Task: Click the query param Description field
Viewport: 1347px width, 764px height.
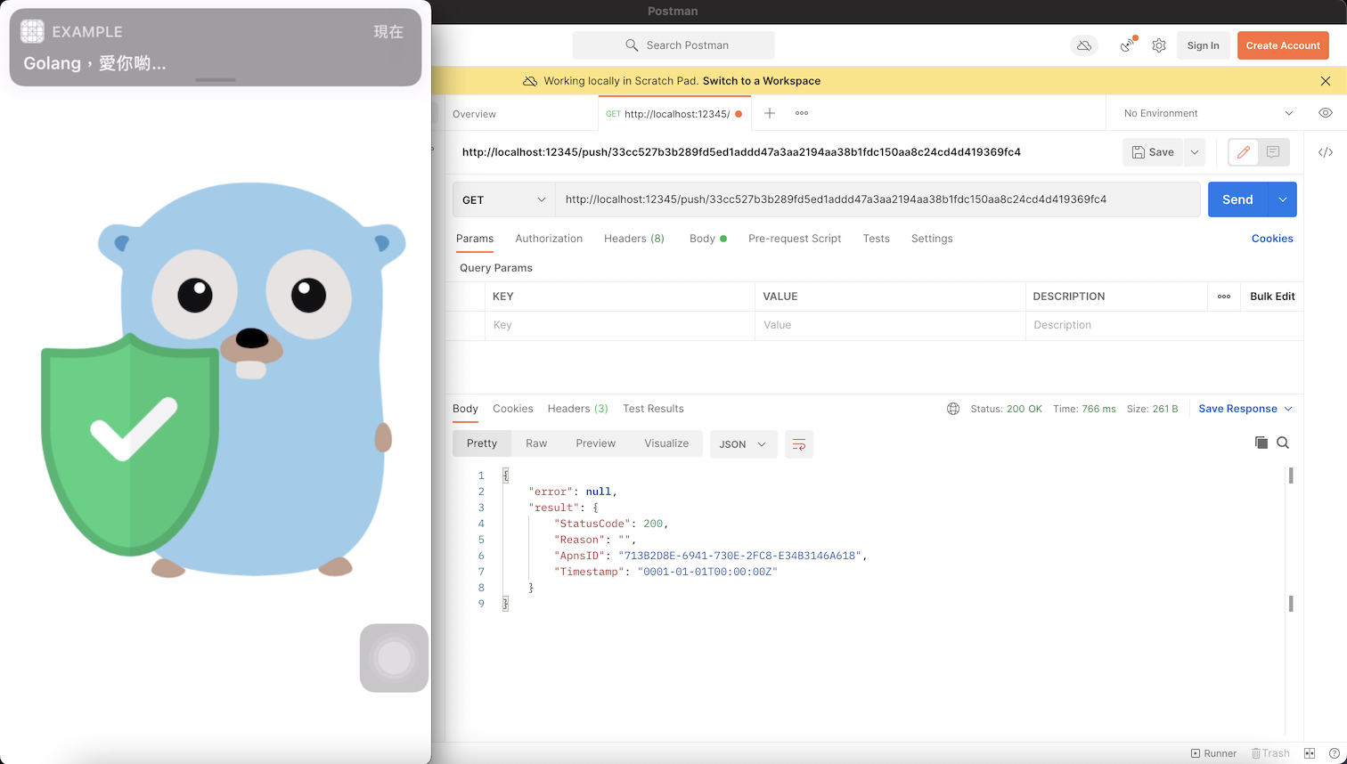Action: 1163,325
